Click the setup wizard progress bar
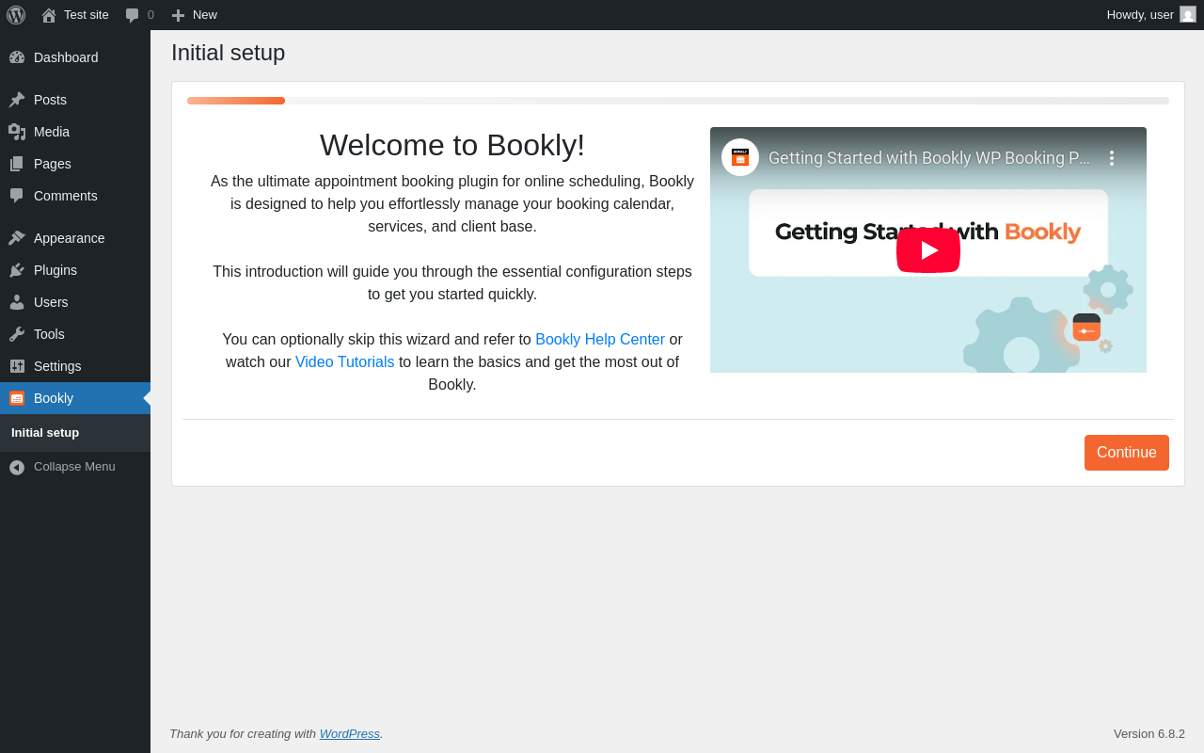 coord(678,101)
